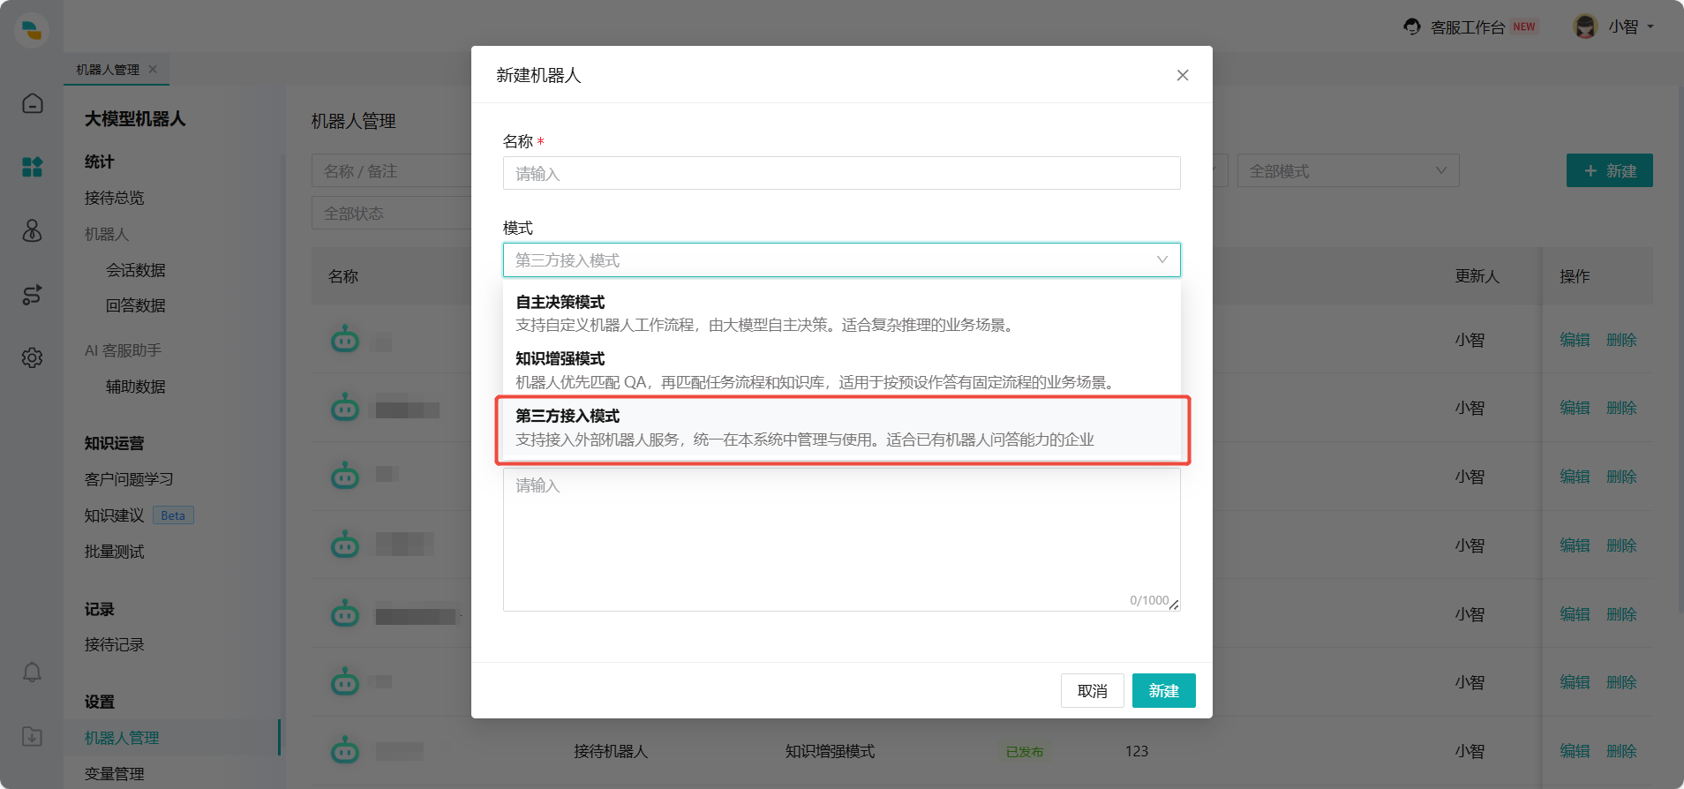This screenshot has width=1684, height=789.
Task: Click the 接待机器人 cell in last row
Action: coord(611,751)
